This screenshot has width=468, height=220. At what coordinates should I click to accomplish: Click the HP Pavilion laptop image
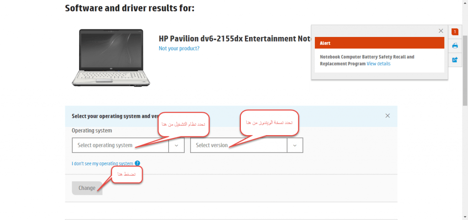point(111,58)
